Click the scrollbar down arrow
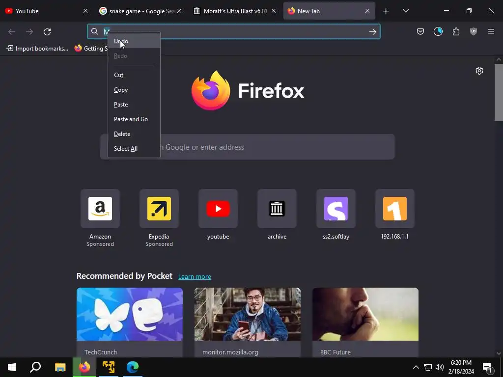This screenshot has width=503, height=377. click(x=499, y=353)
